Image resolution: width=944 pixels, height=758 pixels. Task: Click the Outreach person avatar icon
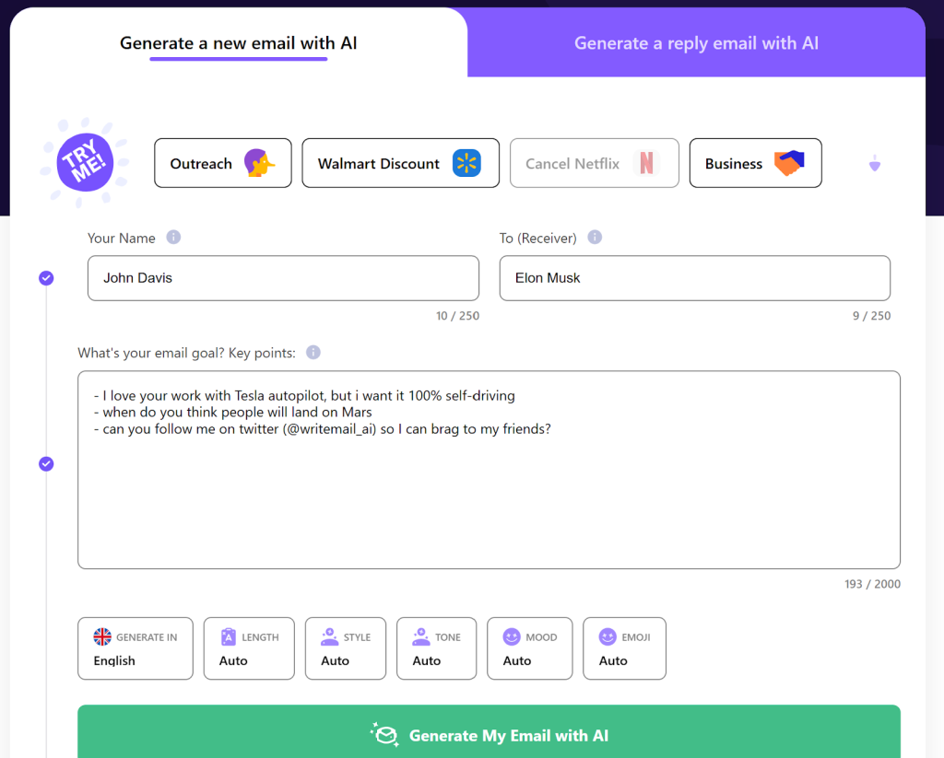[259, 163]
